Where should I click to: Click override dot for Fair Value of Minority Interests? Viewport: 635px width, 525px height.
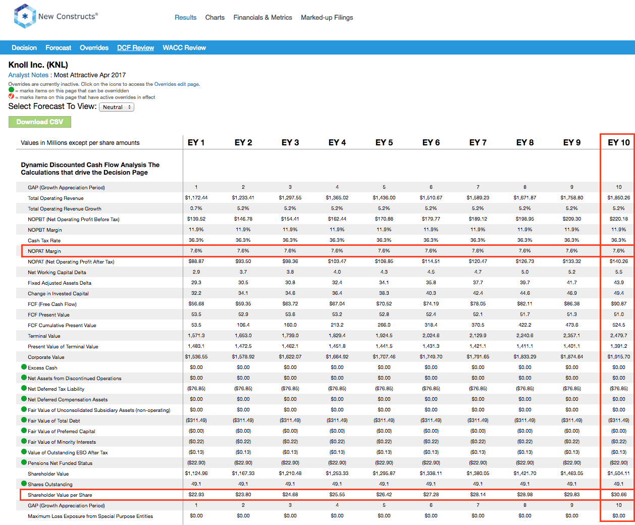(24, 441)
